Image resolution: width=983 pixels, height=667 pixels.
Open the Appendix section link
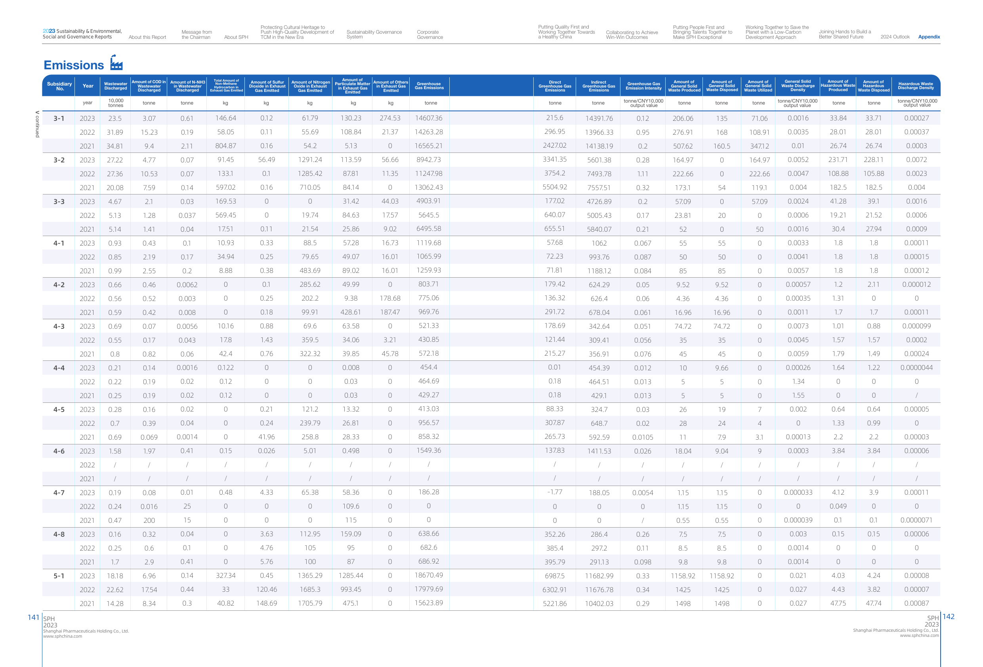(x=929, y=37)
